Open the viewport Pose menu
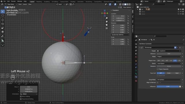 [30, 4]
